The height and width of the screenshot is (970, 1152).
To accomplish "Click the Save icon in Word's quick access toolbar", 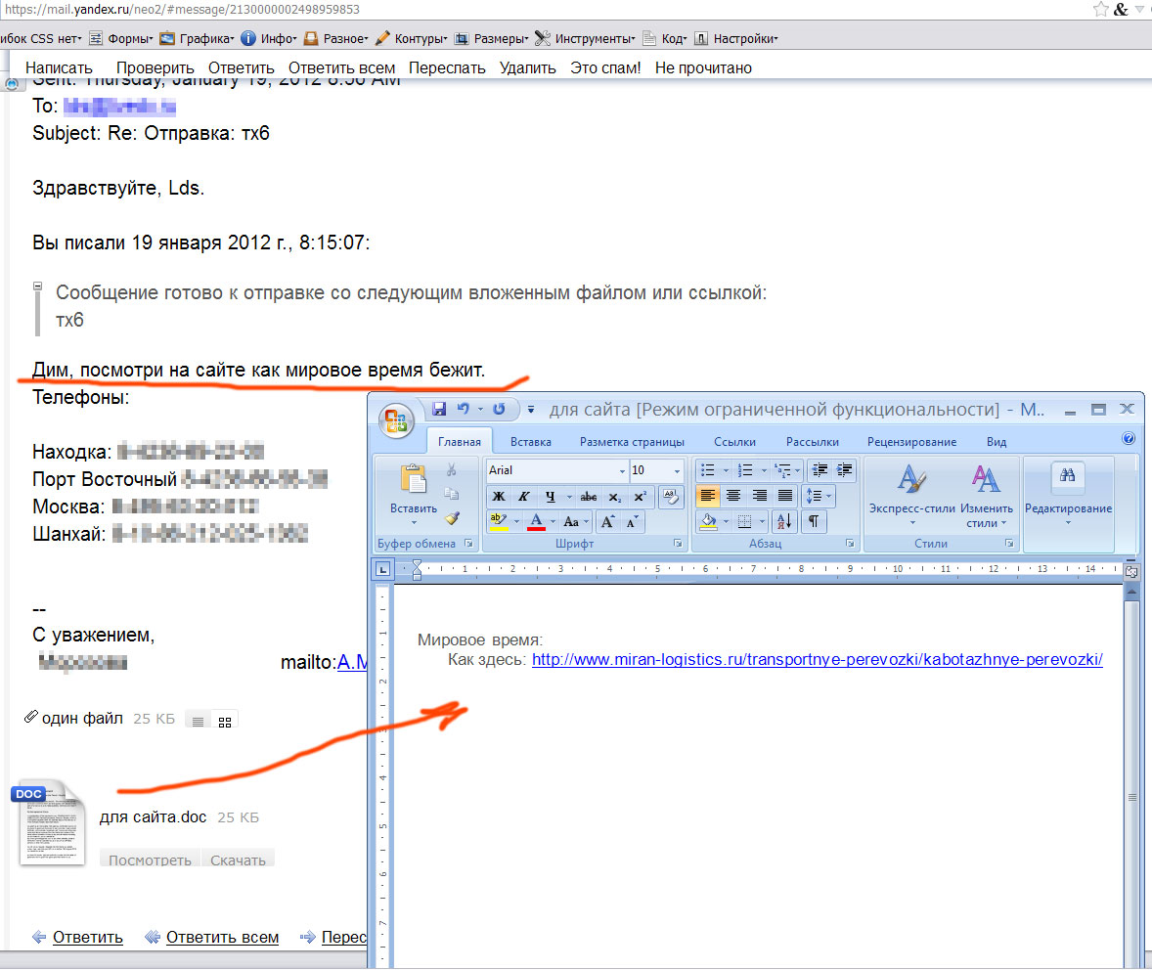I will pyautogui.click(x=439, y=409).
